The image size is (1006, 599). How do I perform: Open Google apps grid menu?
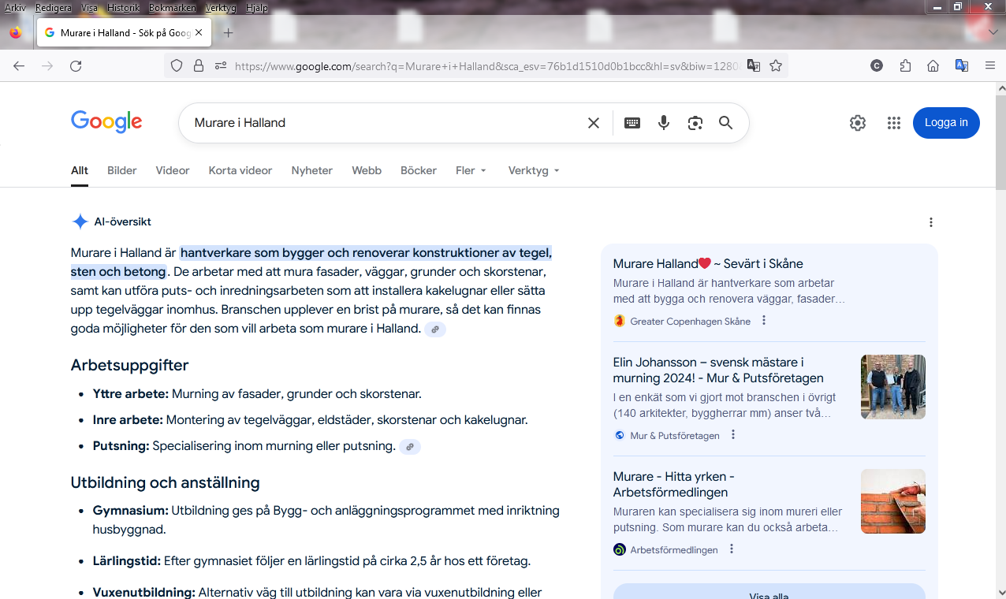point(893,123)
